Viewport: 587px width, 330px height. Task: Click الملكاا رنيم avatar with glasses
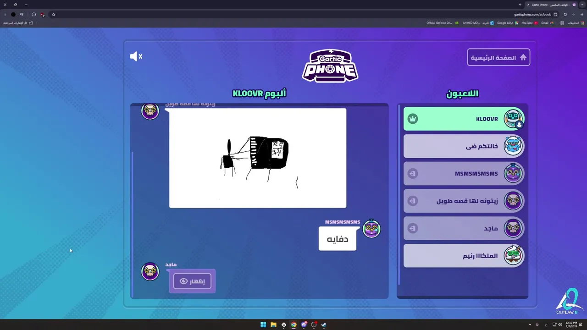513,255
